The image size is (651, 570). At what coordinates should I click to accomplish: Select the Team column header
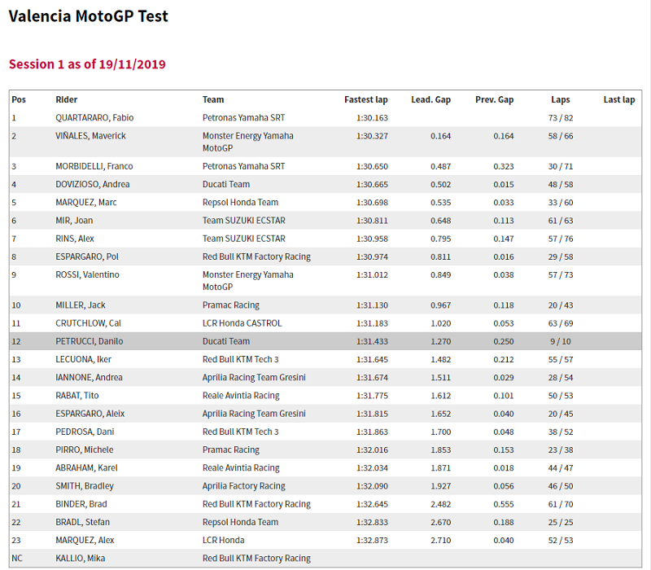(213, 100)
